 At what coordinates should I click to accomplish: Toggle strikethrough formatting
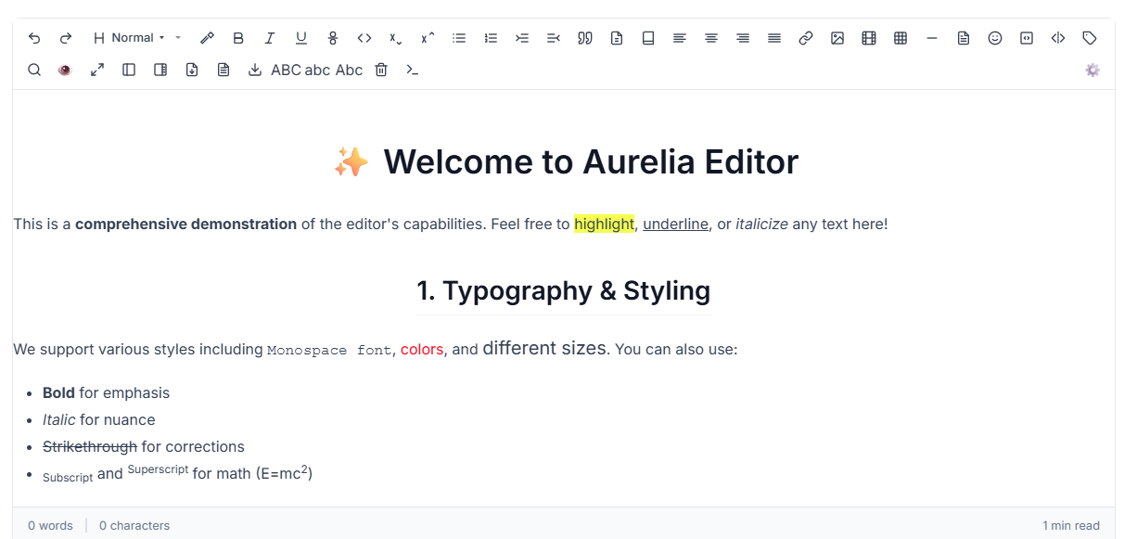333,38
